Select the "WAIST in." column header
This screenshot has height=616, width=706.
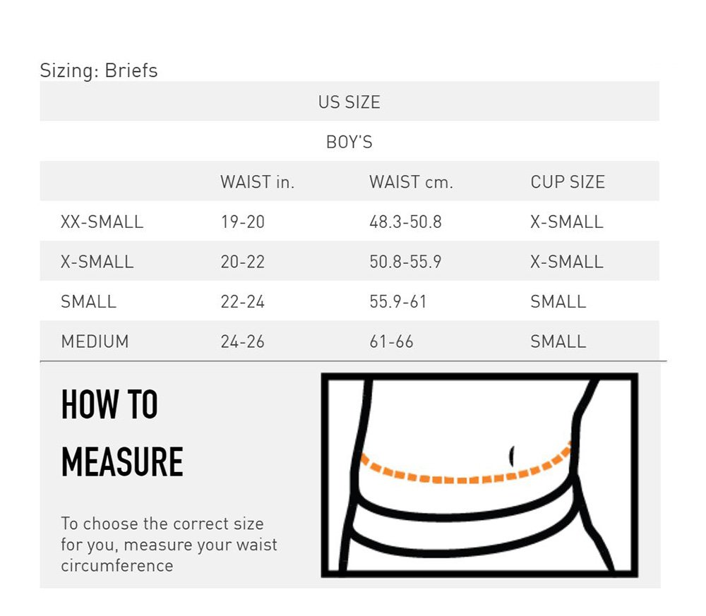(257, 182)
